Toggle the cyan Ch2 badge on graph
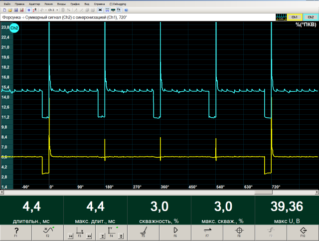The image size is (319, 241). click(14, 28)
